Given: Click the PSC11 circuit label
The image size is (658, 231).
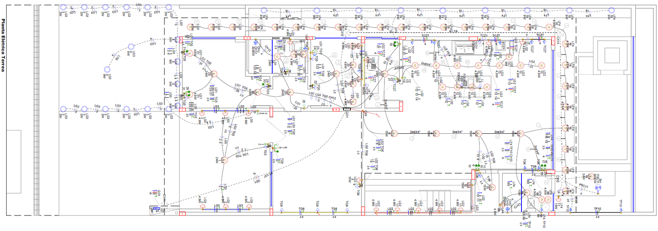Looking at the screenshot, I should pos(584,186).
